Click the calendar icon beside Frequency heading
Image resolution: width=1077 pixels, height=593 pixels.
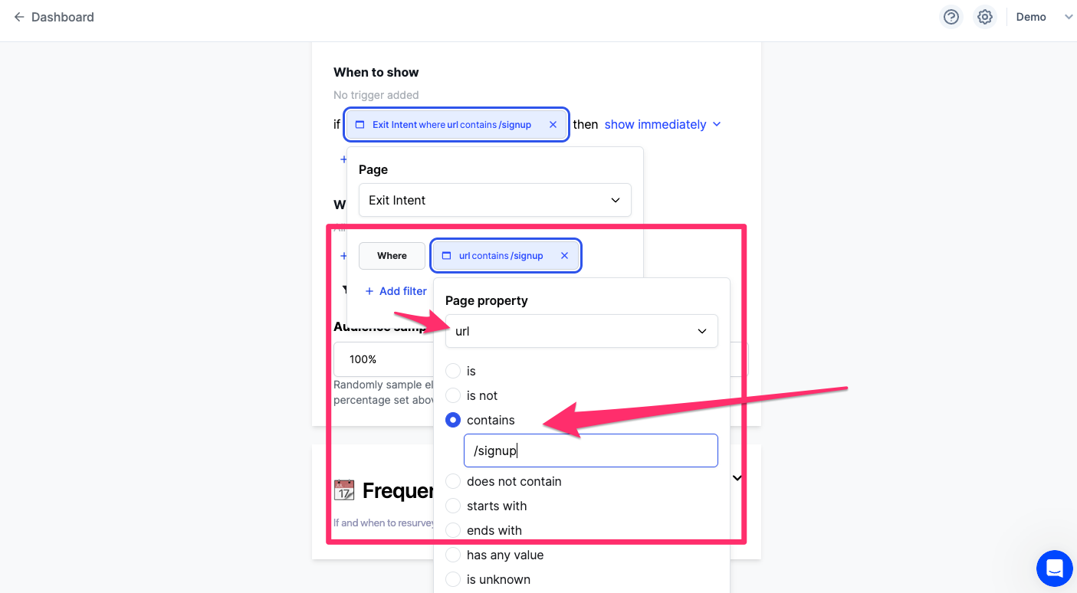(344, 490)
